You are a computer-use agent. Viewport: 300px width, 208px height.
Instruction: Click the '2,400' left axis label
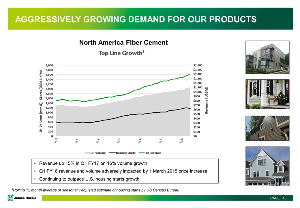pos(49,79)
